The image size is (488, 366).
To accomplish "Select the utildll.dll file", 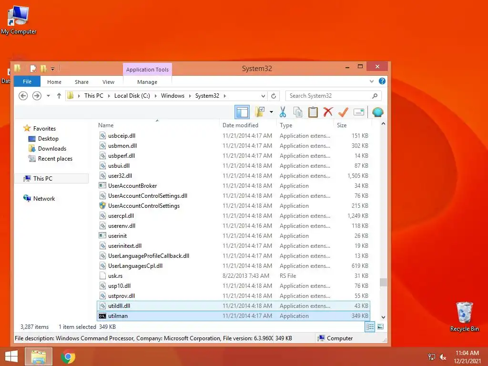I will (234, 306).
